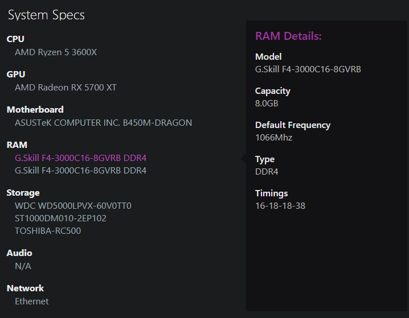Select the AMD Radeon RX 5700 XT entry
The image size is (409, 318).
pyautogui.click(x=66, y=87)
